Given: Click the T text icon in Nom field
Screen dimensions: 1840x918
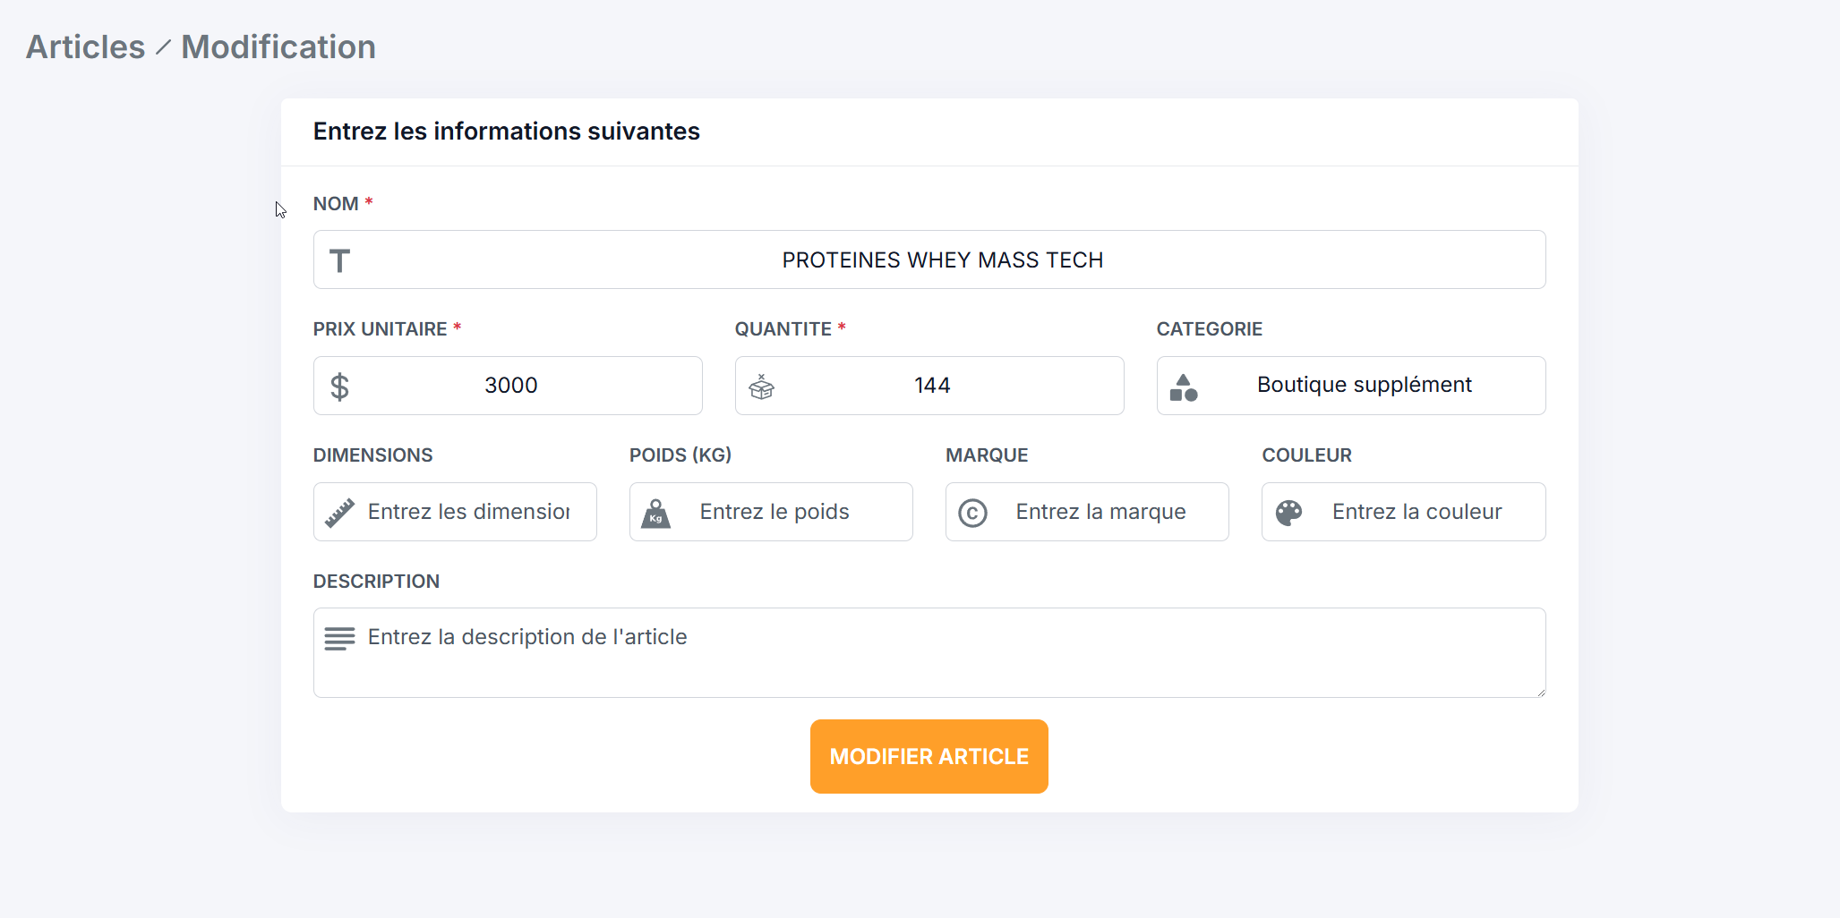Looking at the screenshot, I should pos(339,260).
